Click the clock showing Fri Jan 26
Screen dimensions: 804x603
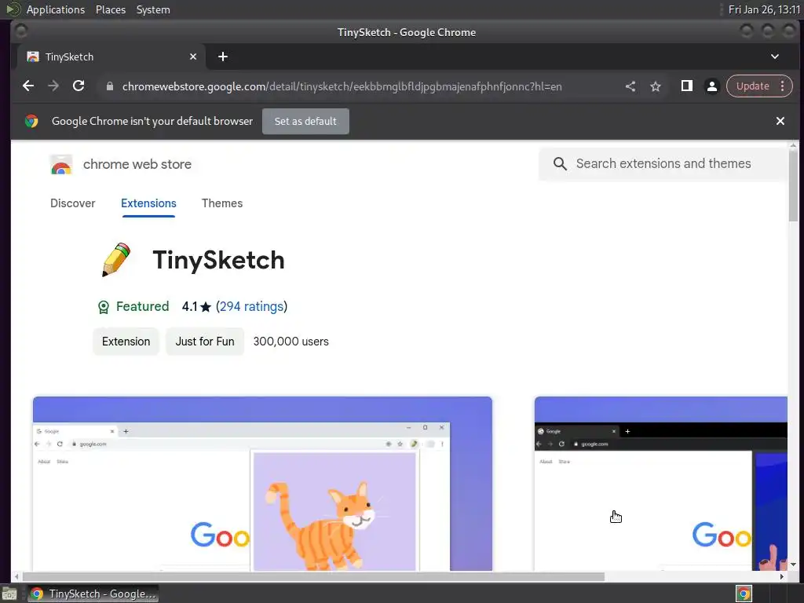pos(764,9)
